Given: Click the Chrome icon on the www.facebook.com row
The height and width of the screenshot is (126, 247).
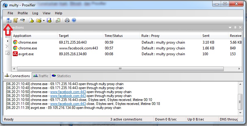Looking at the screenshot, I should pyautogui.click(x=15, y=48).
